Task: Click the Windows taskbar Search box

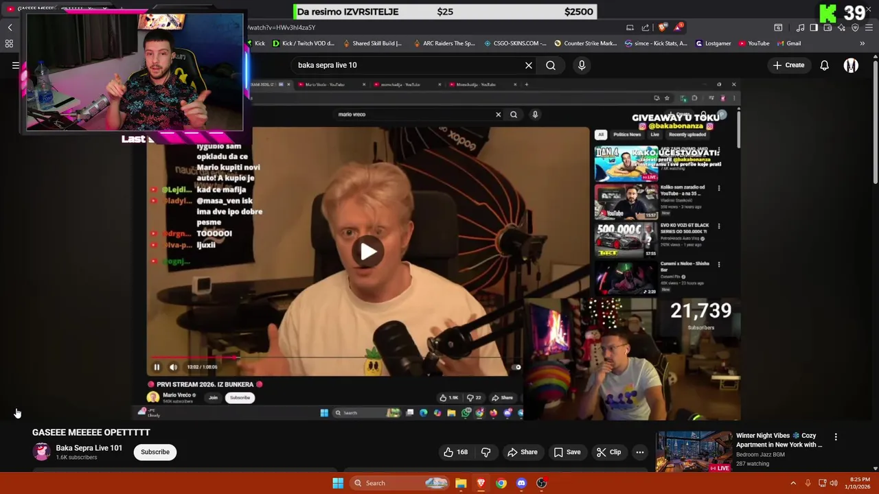Action: [400, 483]
